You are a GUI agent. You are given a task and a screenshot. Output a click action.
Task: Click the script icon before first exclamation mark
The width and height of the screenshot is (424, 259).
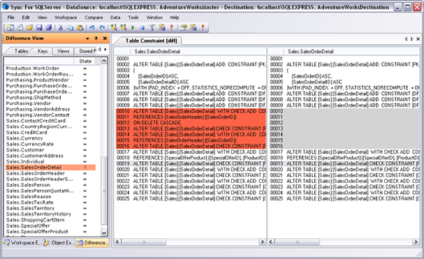pyautogui.click(x=162, y=27)
